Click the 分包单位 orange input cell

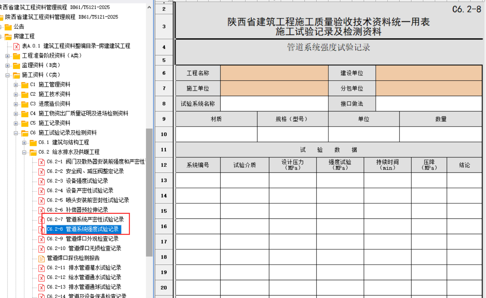pyautogui.click(x=429, y=88)
